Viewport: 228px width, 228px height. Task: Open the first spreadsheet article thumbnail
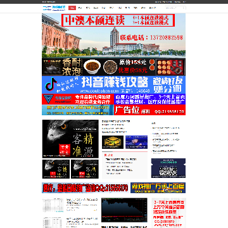pos(53,205)
